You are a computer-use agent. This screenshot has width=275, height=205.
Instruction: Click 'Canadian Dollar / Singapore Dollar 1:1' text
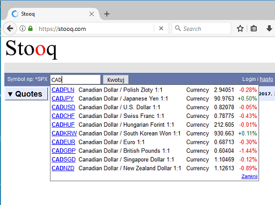click(x=126, y=159)
